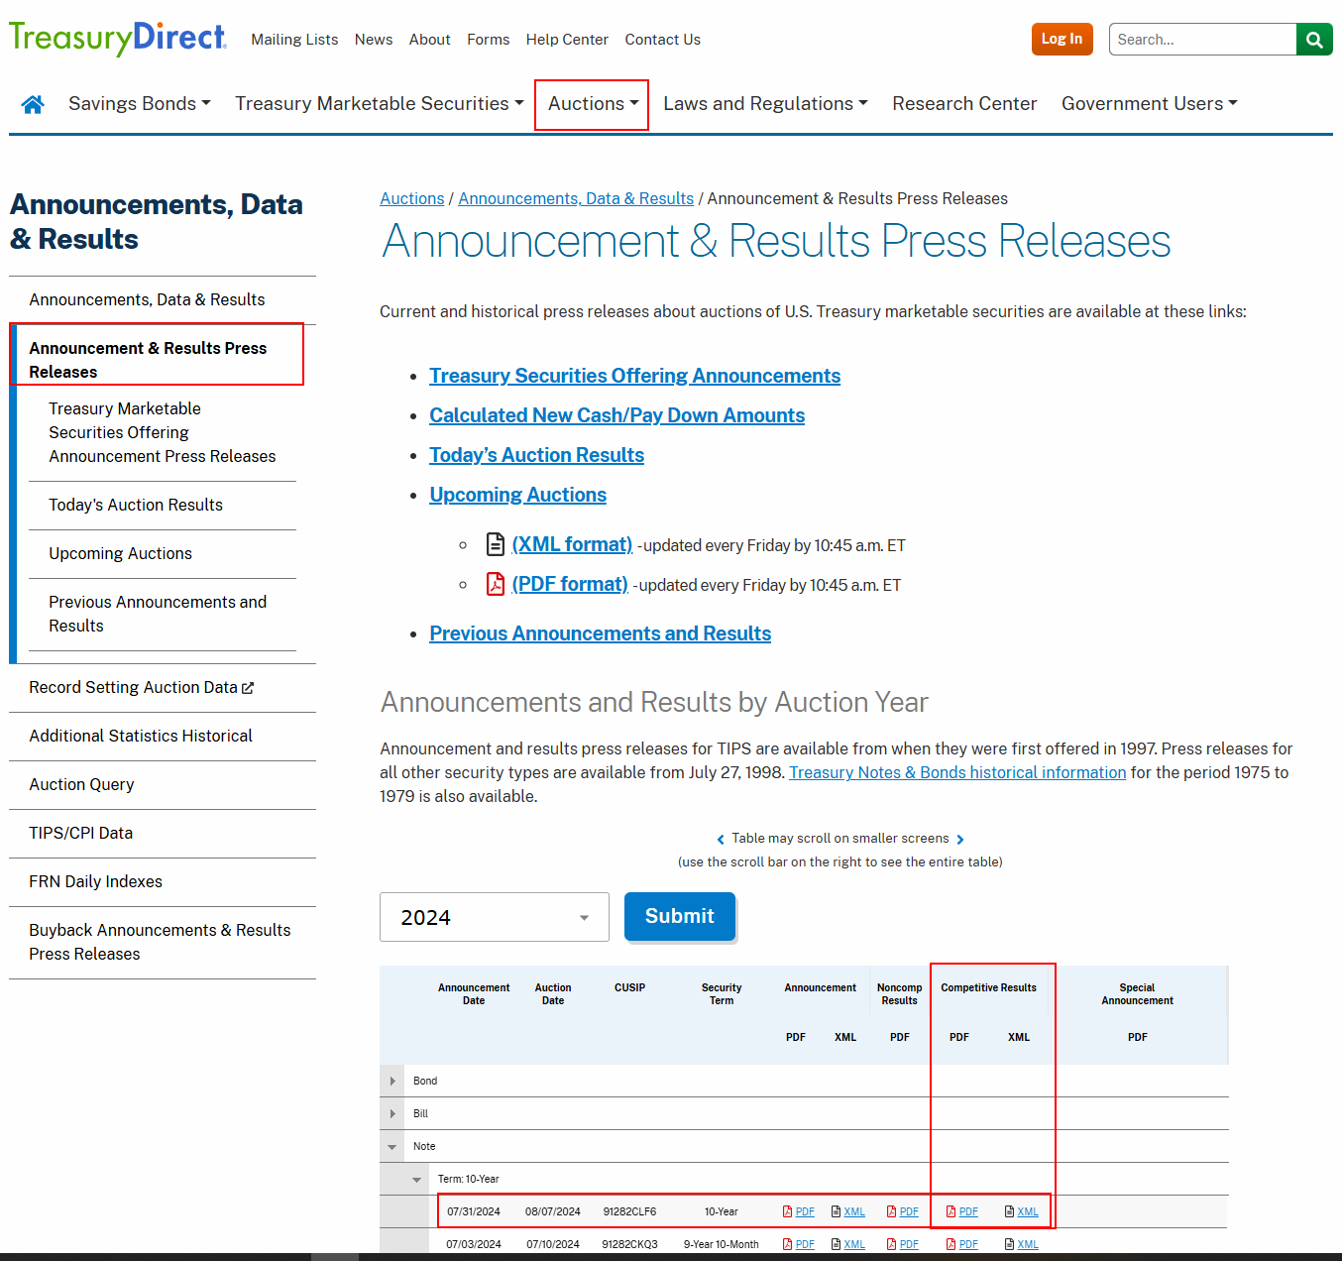Expand the Treasury Marketable Securities menu
1342x1261 pixels.
[x=380, y=104]
